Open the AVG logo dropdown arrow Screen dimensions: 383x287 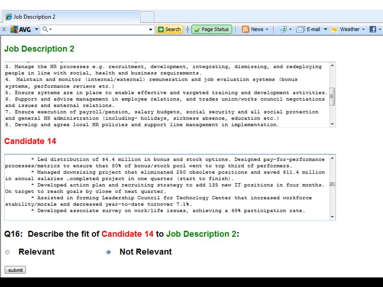36,29
